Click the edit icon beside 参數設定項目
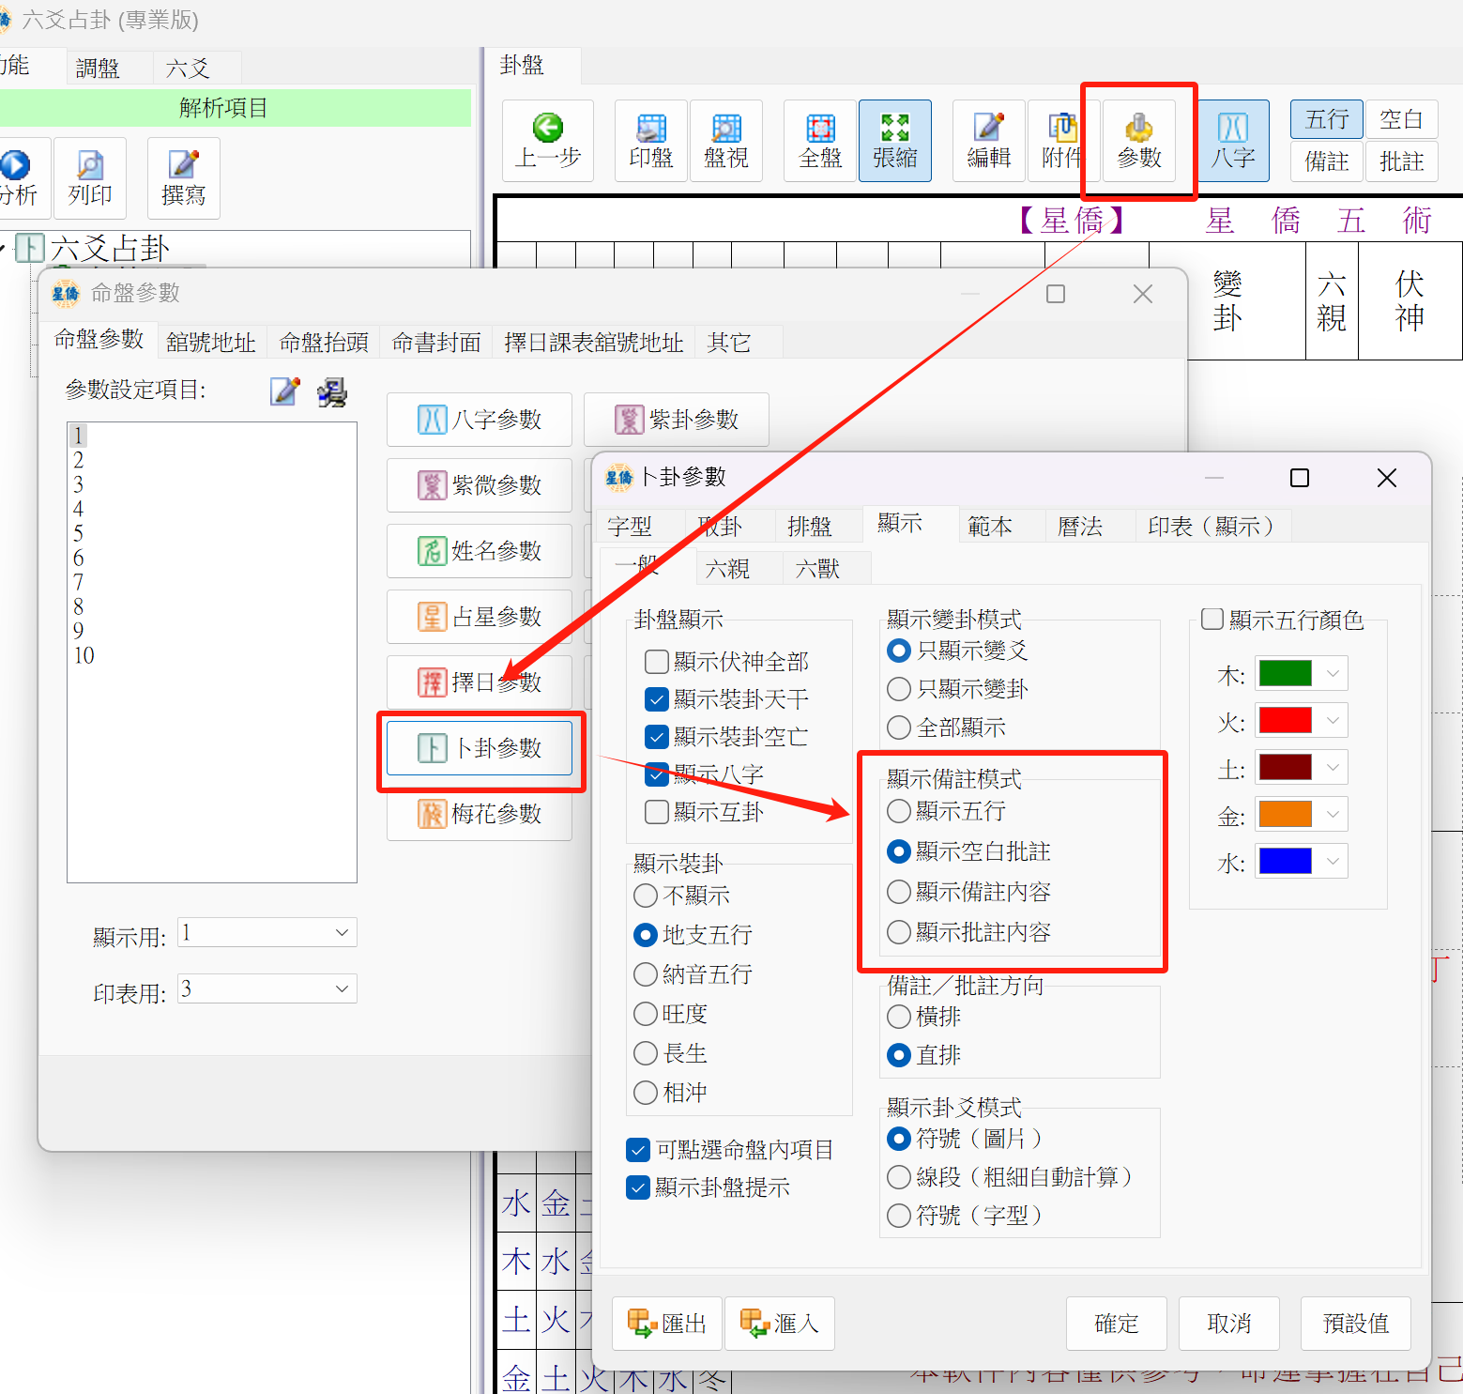1463x1394 pixels. (284, 391)
